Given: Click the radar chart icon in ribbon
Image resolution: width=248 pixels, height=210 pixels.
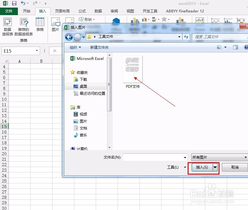Looking at the screenshot, I should [165, 19].
